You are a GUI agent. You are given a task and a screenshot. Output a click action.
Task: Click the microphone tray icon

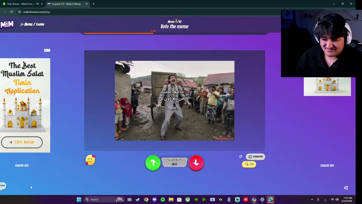click(318, 199)
